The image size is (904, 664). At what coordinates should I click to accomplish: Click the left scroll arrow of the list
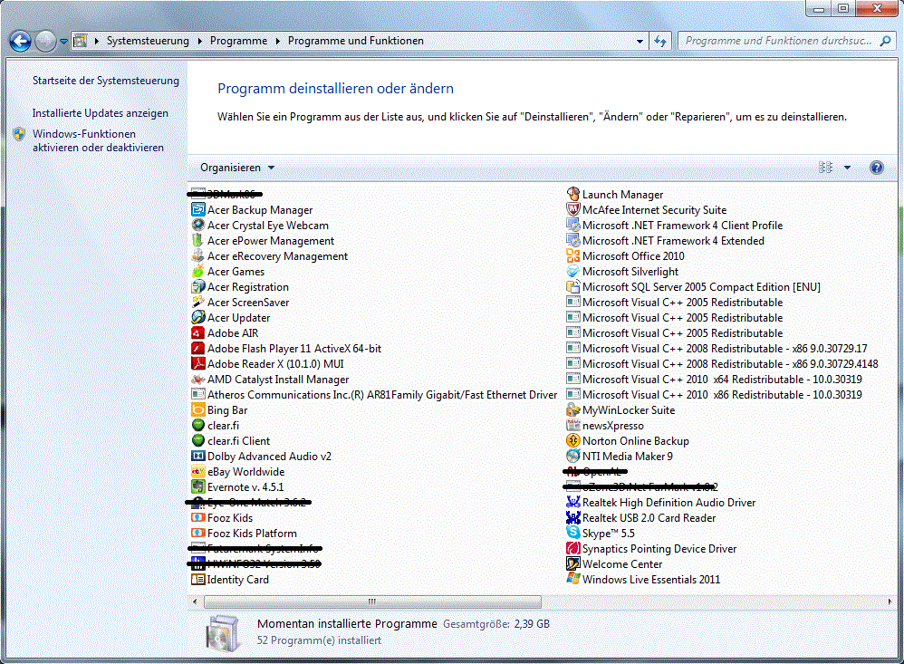(x=195, y=601)
